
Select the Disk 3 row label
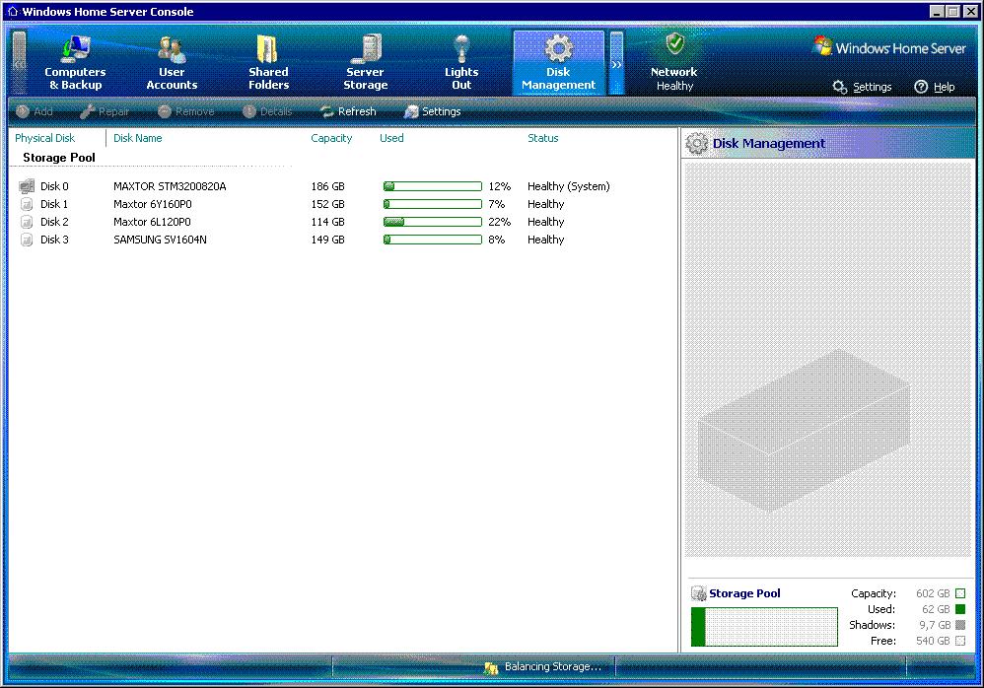coord(54,240)
